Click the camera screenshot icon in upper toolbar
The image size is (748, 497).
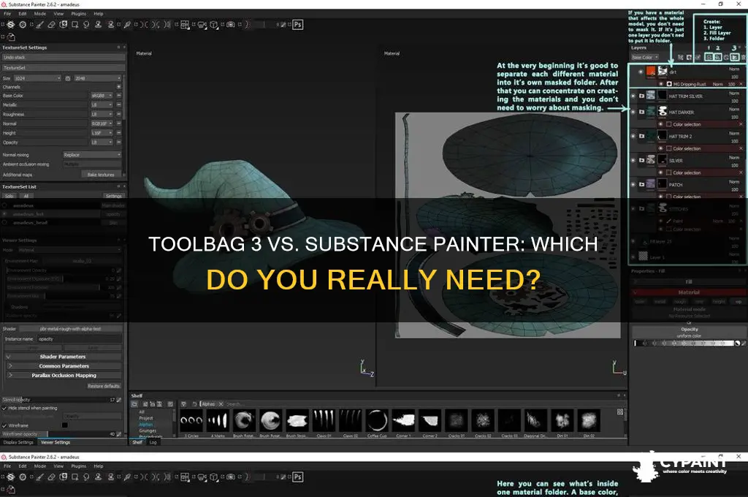[231, 24]
